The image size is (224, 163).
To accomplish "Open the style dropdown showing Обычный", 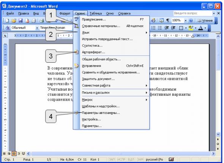I will point(37,28).
